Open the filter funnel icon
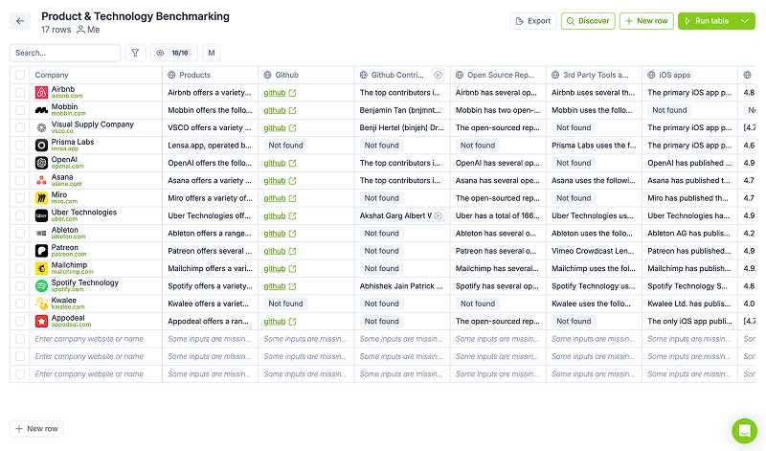The image size is (766, 451). pyautogui.click(x=135, y=53)
